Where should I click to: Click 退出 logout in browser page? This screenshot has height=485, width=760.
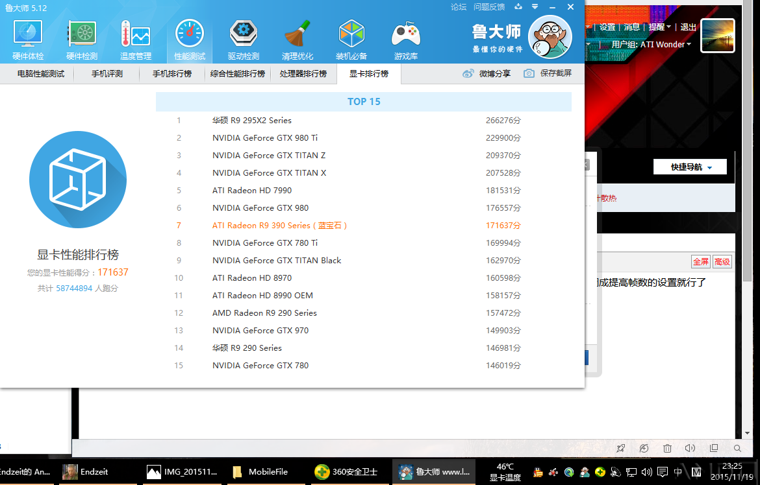[688, 27]
